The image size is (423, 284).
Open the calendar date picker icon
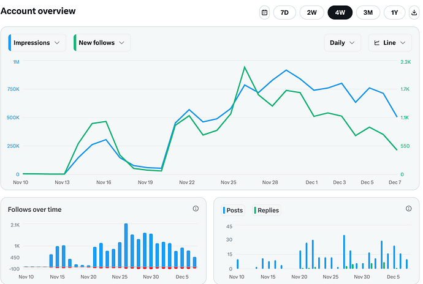pos(264,12)
